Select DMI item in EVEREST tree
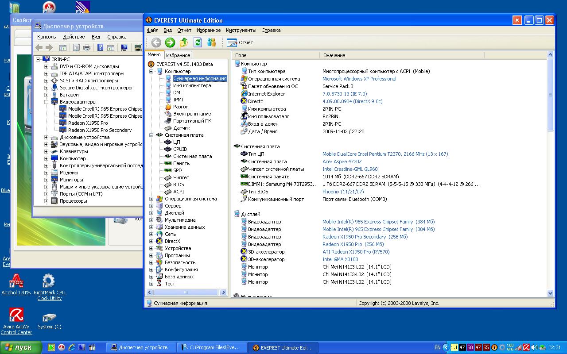 coord(177,92)
